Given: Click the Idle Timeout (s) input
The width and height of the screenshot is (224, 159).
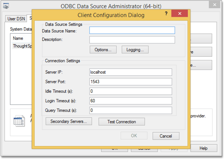Looking at the screenshot, I should [131, 91].
